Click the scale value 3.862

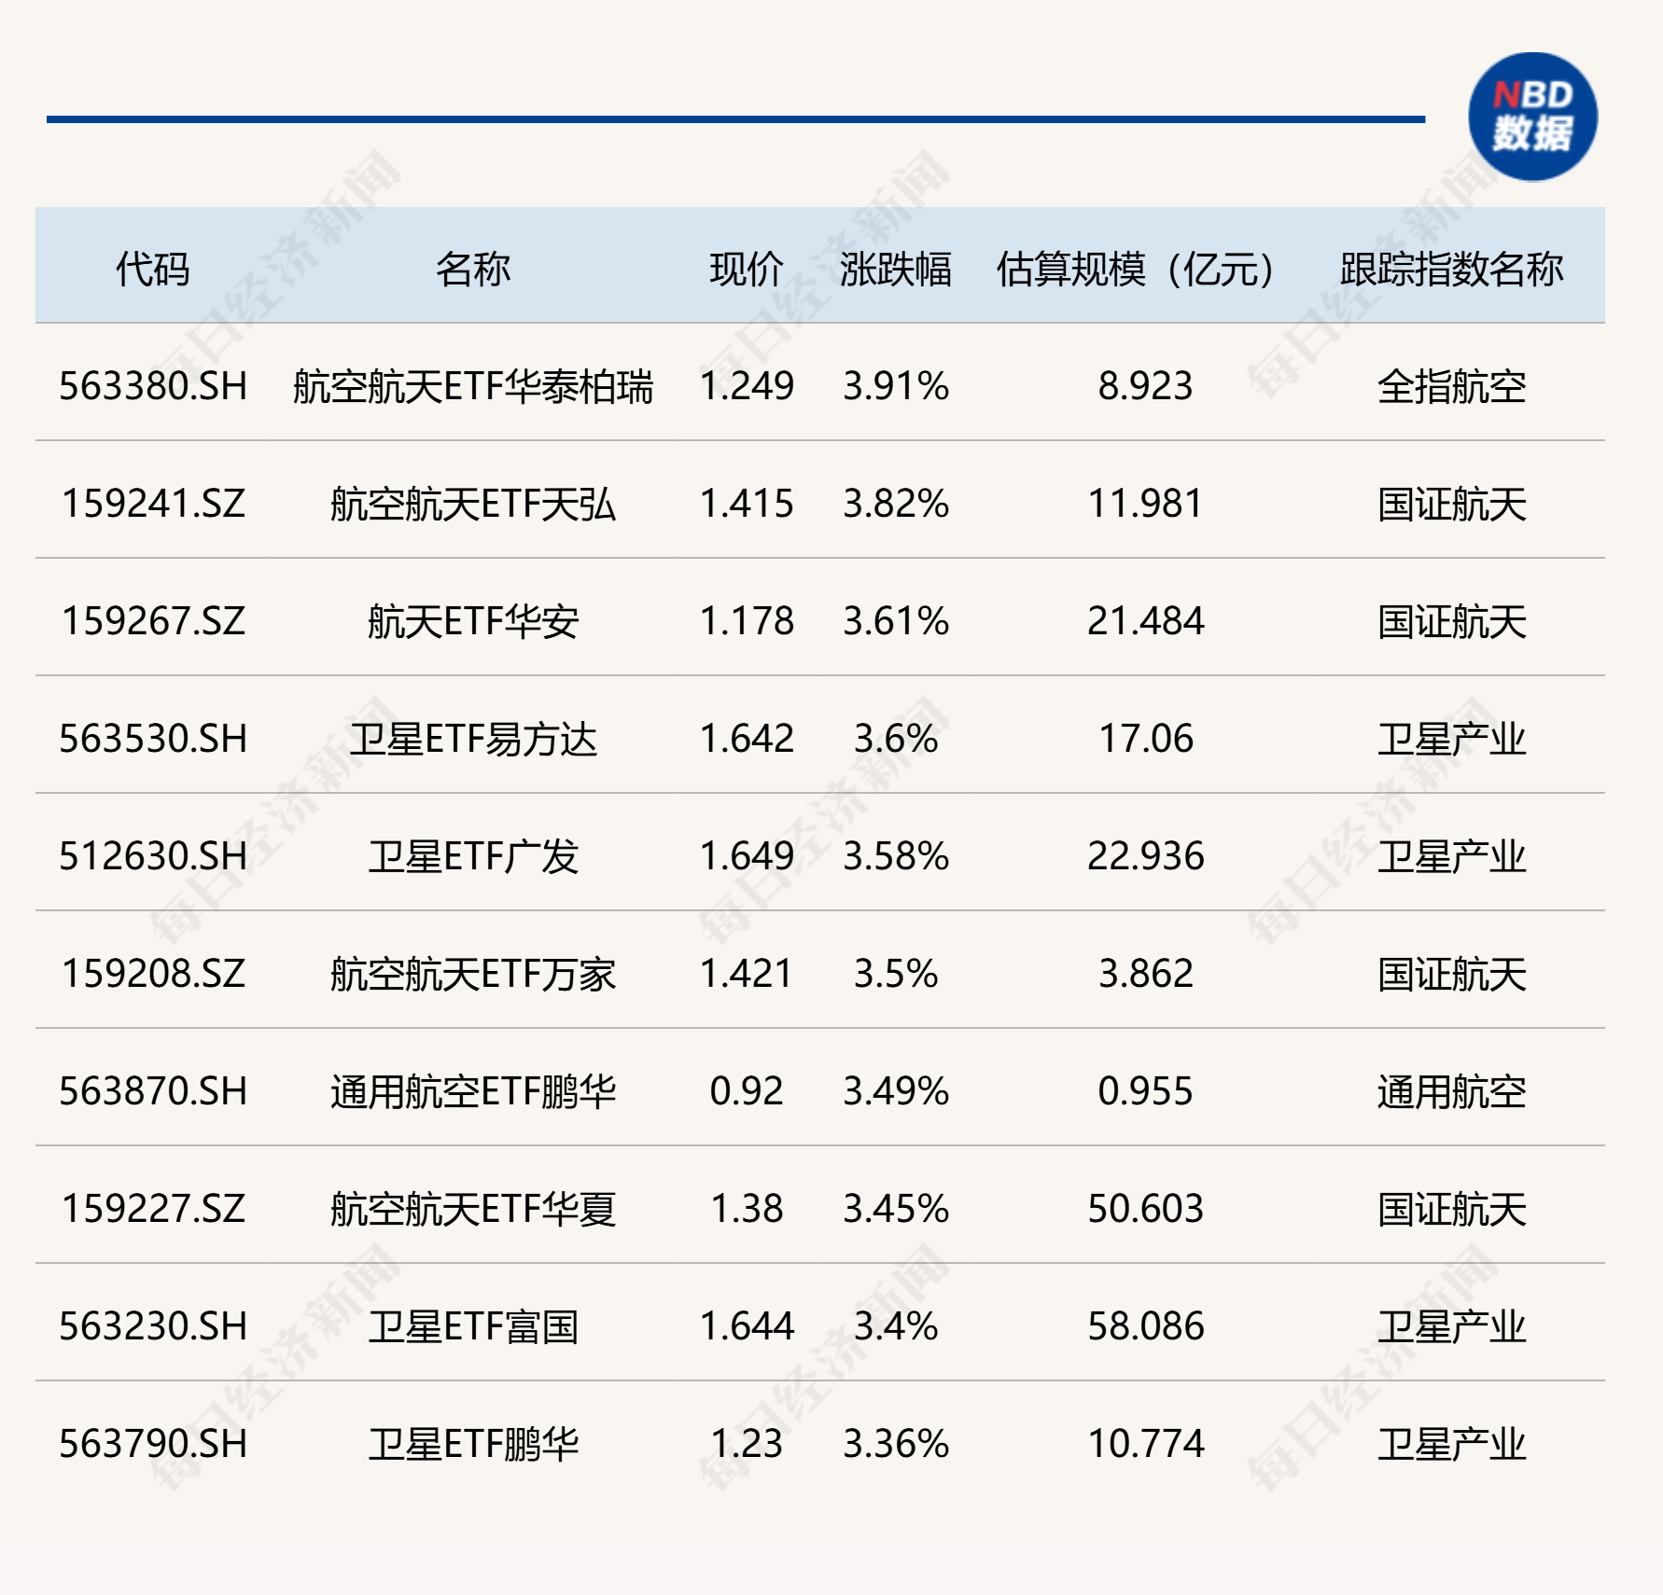point(1145,974)
